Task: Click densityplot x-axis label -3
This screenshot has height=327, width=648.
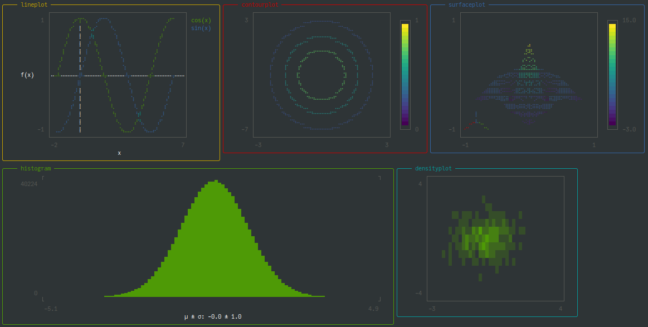Action: pos(432,309)
